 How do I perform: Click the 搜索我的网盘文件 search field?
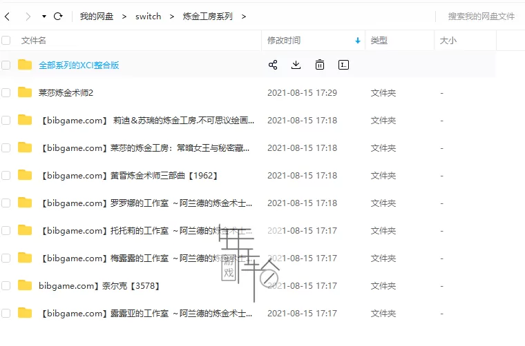tap(481, 16)
